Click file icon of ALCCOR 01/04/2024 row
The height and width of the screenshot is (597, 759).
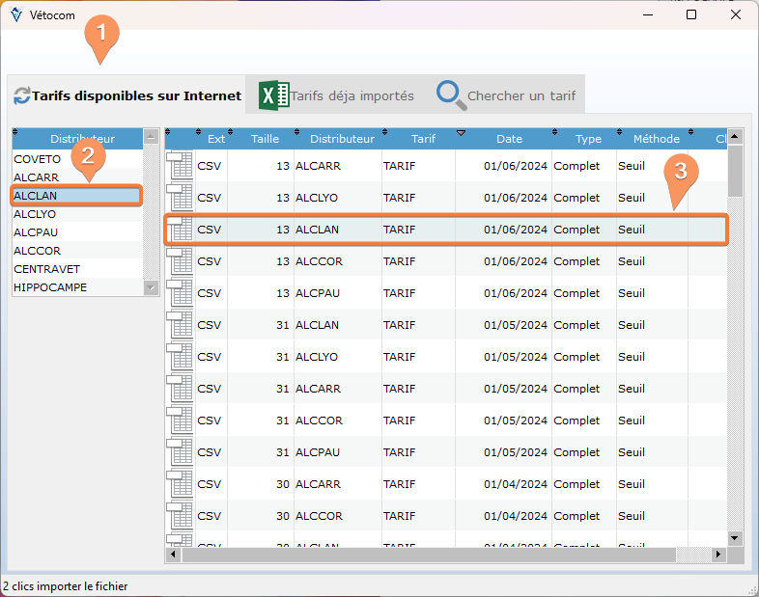180,516
